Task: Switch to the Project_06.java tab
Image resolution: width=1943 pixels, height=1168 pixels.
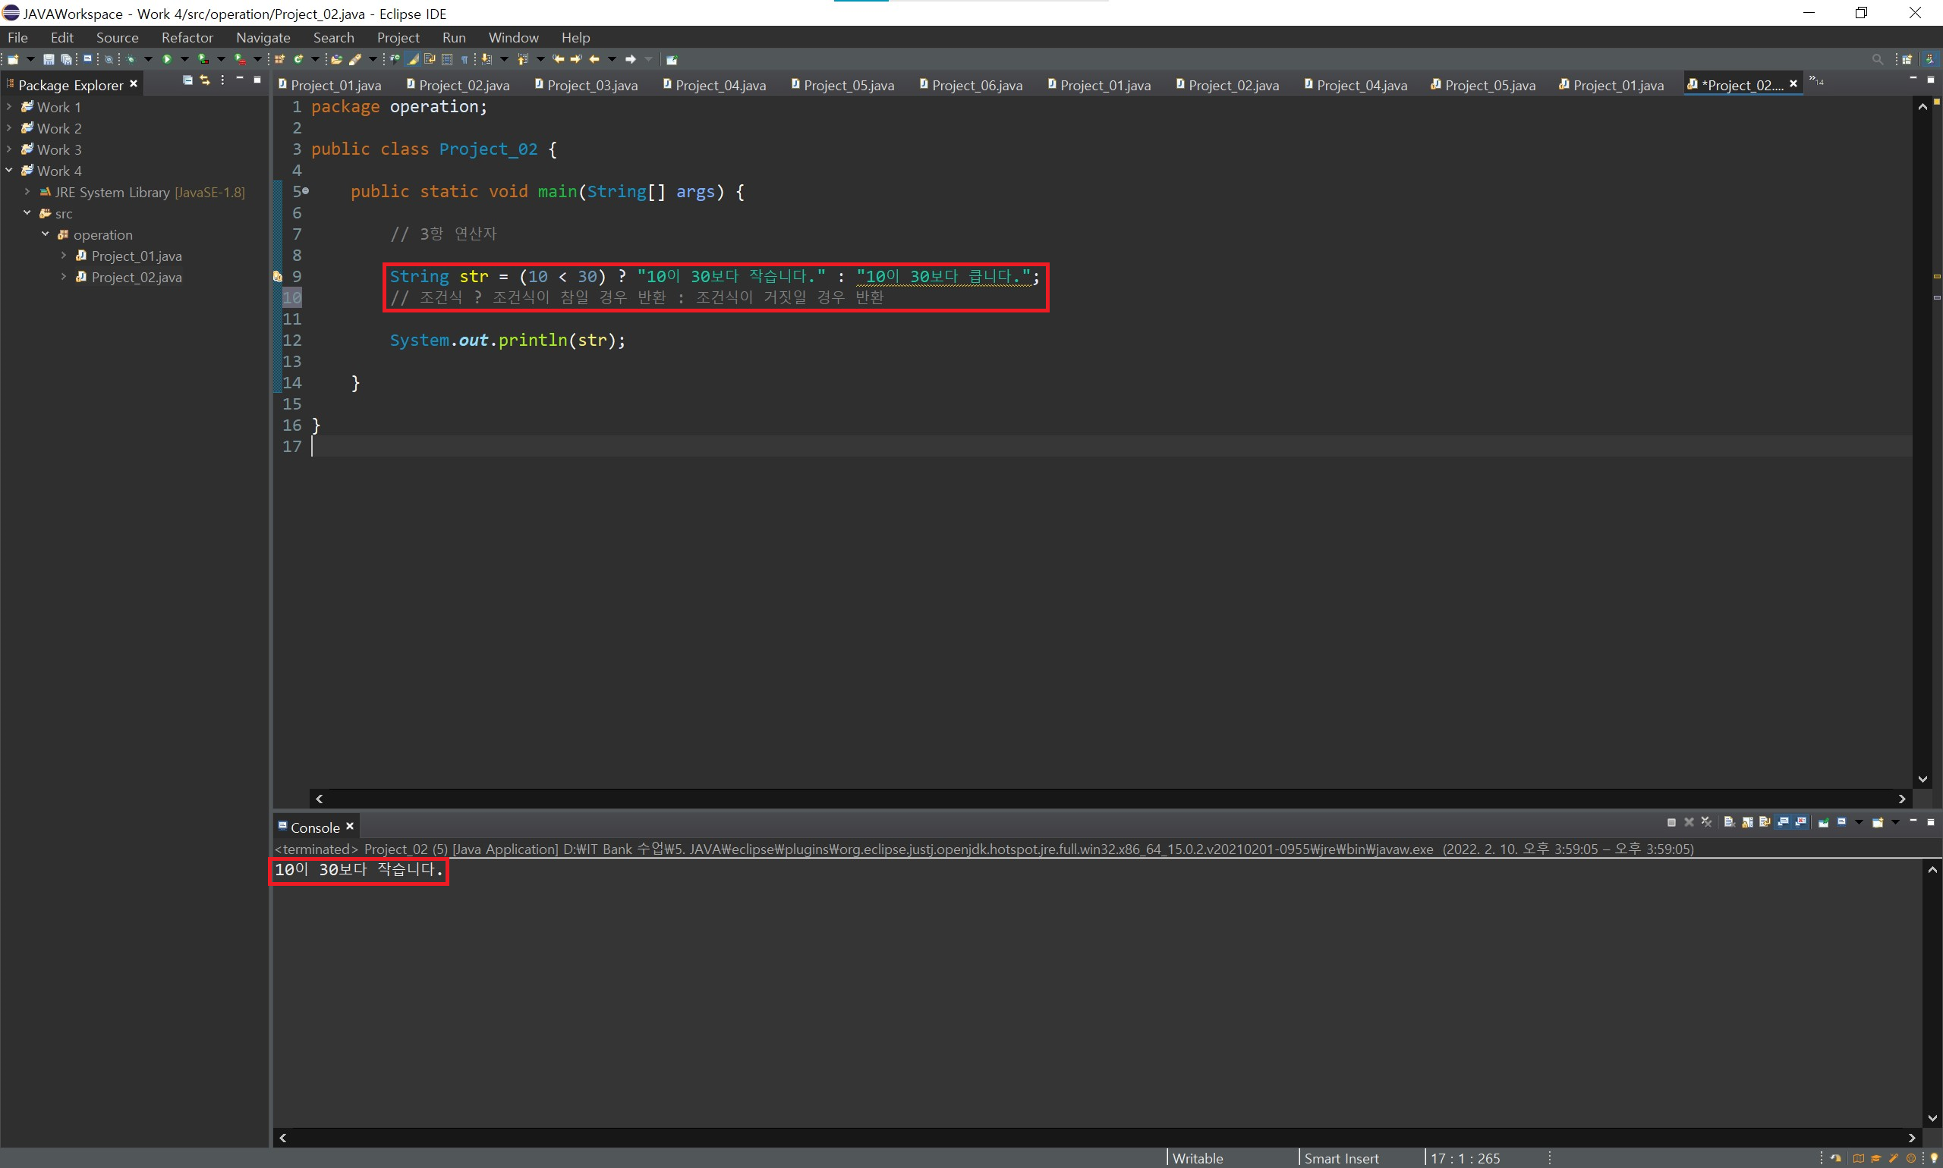Action: pos(976,85)
